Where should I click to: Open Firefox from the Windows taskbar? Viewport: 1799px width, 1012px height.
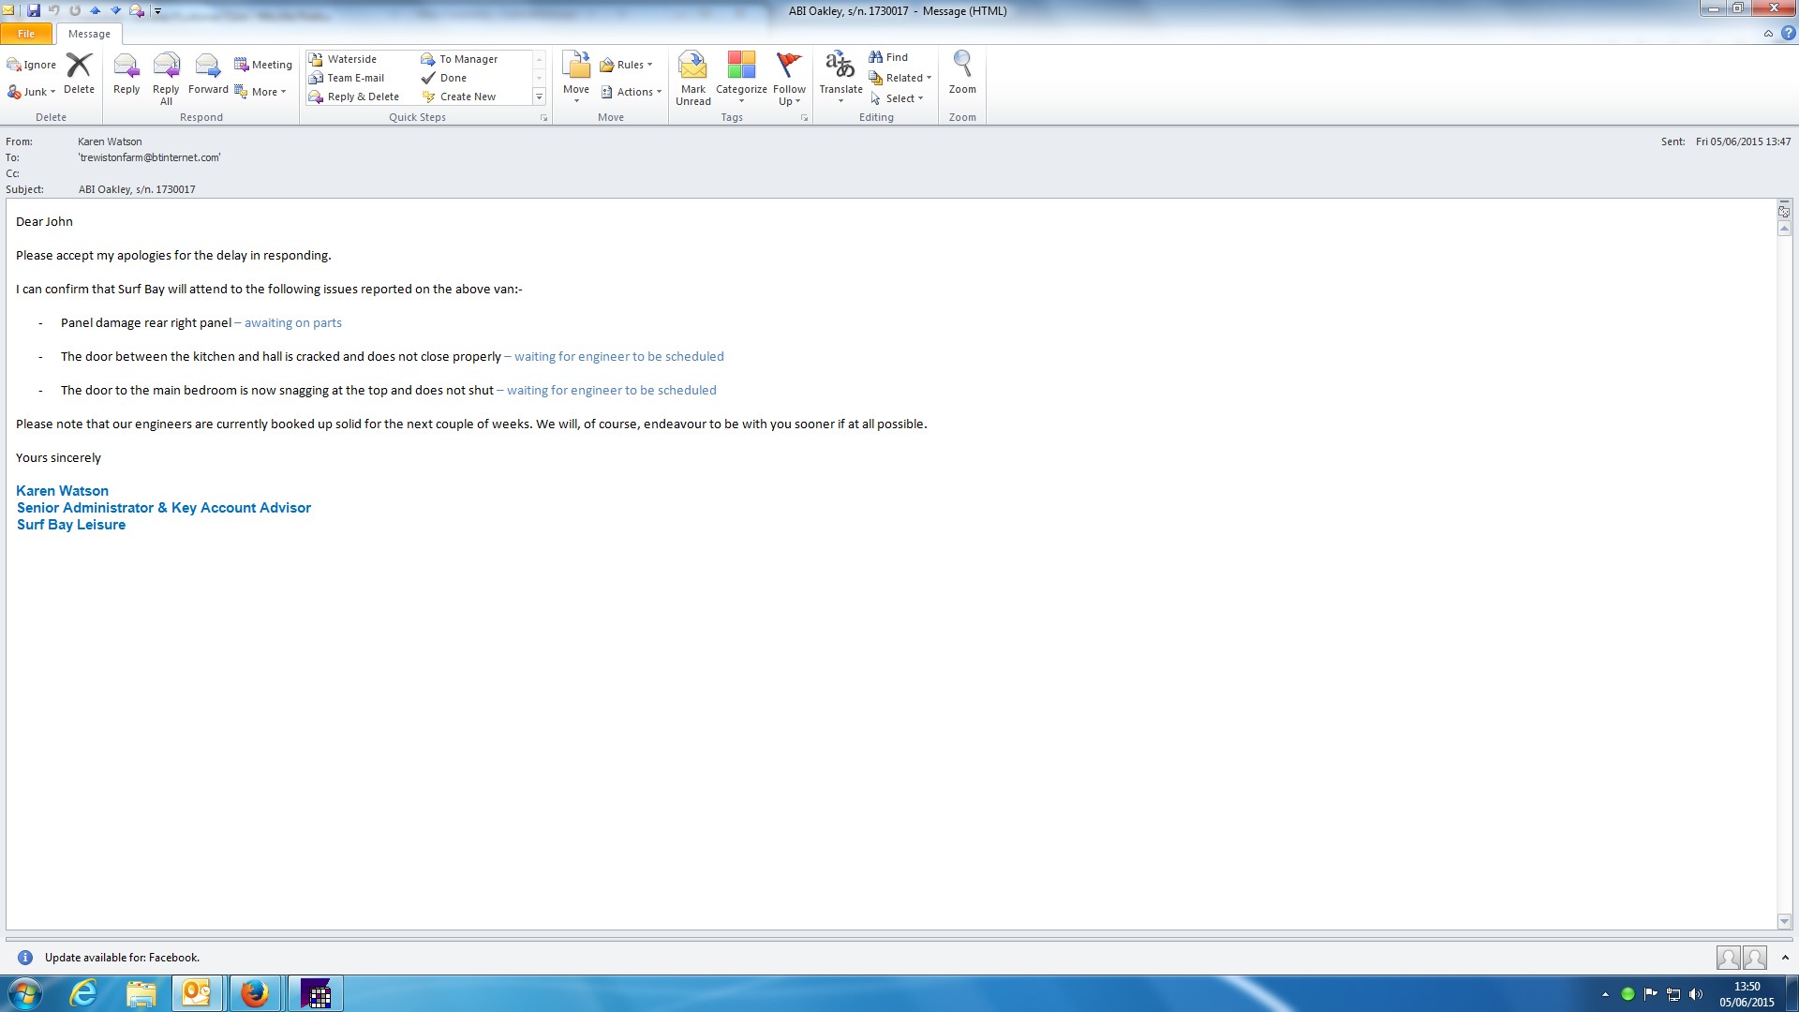[254, 993]
